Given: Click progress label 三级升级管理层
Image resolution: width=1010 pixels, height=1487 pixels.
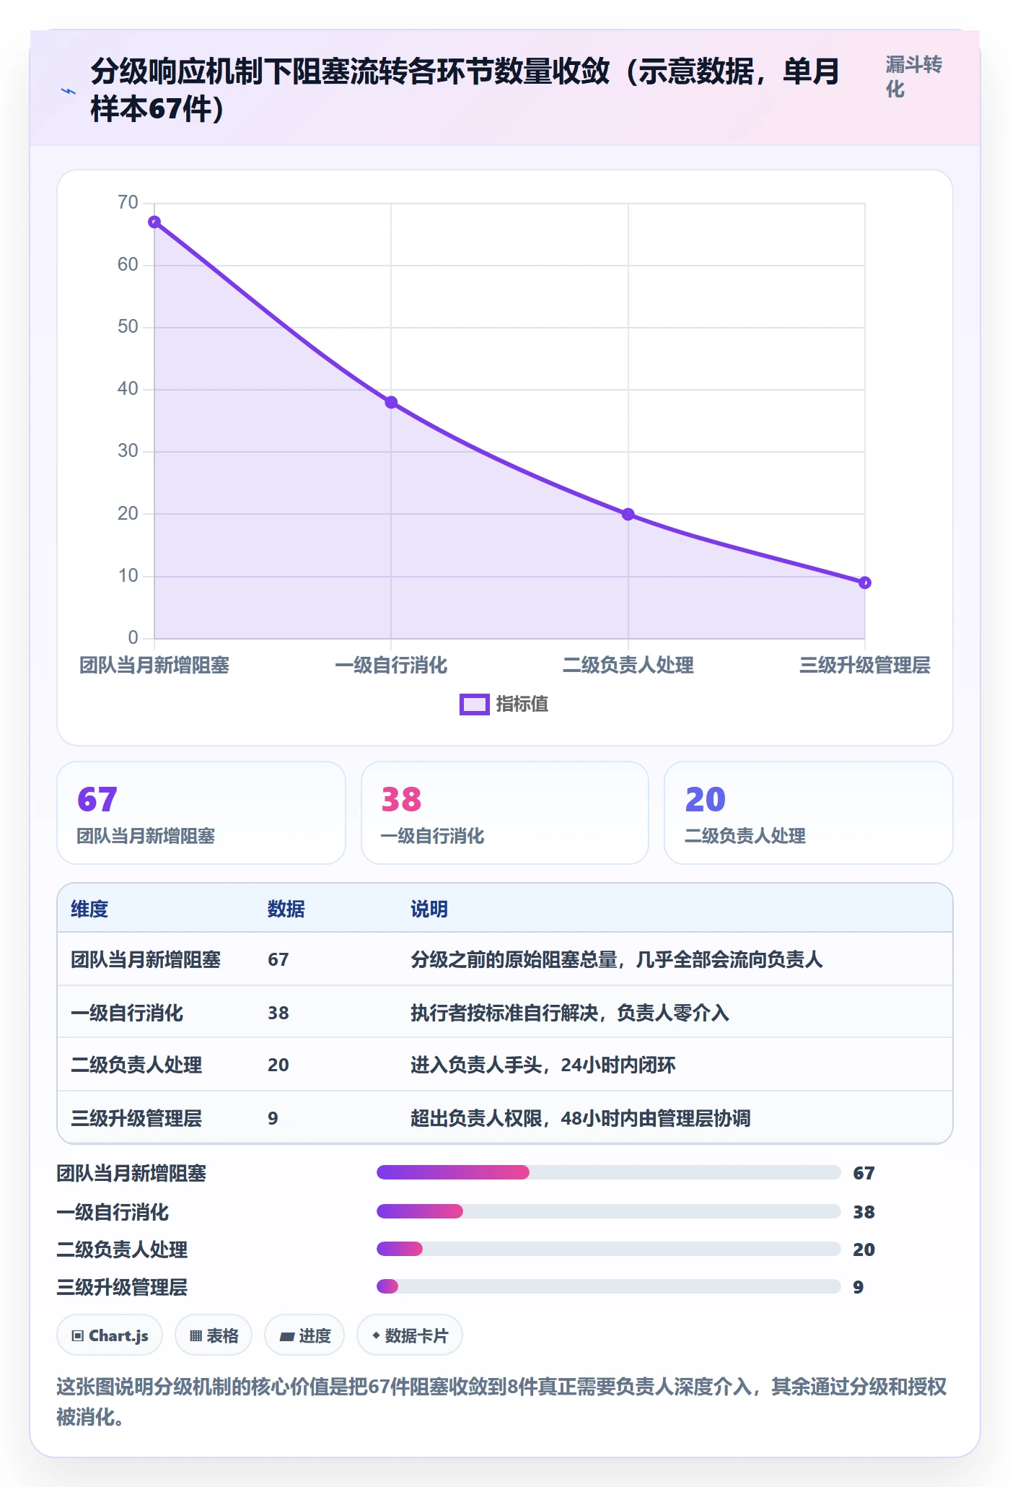Looking at the screenshot, I should click(x=122, y=1288).
